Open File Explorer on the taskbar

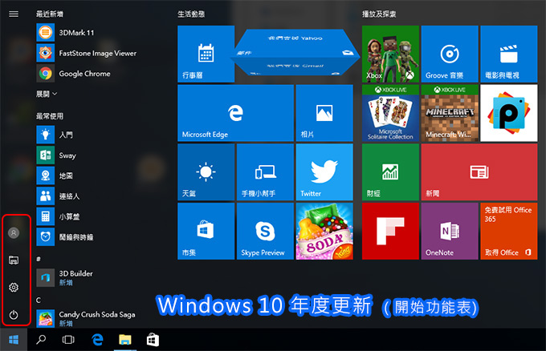125,340
